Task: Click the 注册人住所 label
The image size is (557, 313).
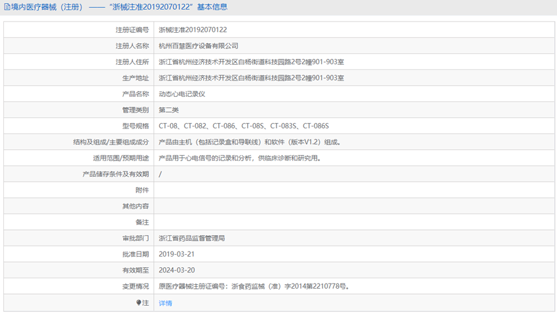Action: [x=132, y=62]
